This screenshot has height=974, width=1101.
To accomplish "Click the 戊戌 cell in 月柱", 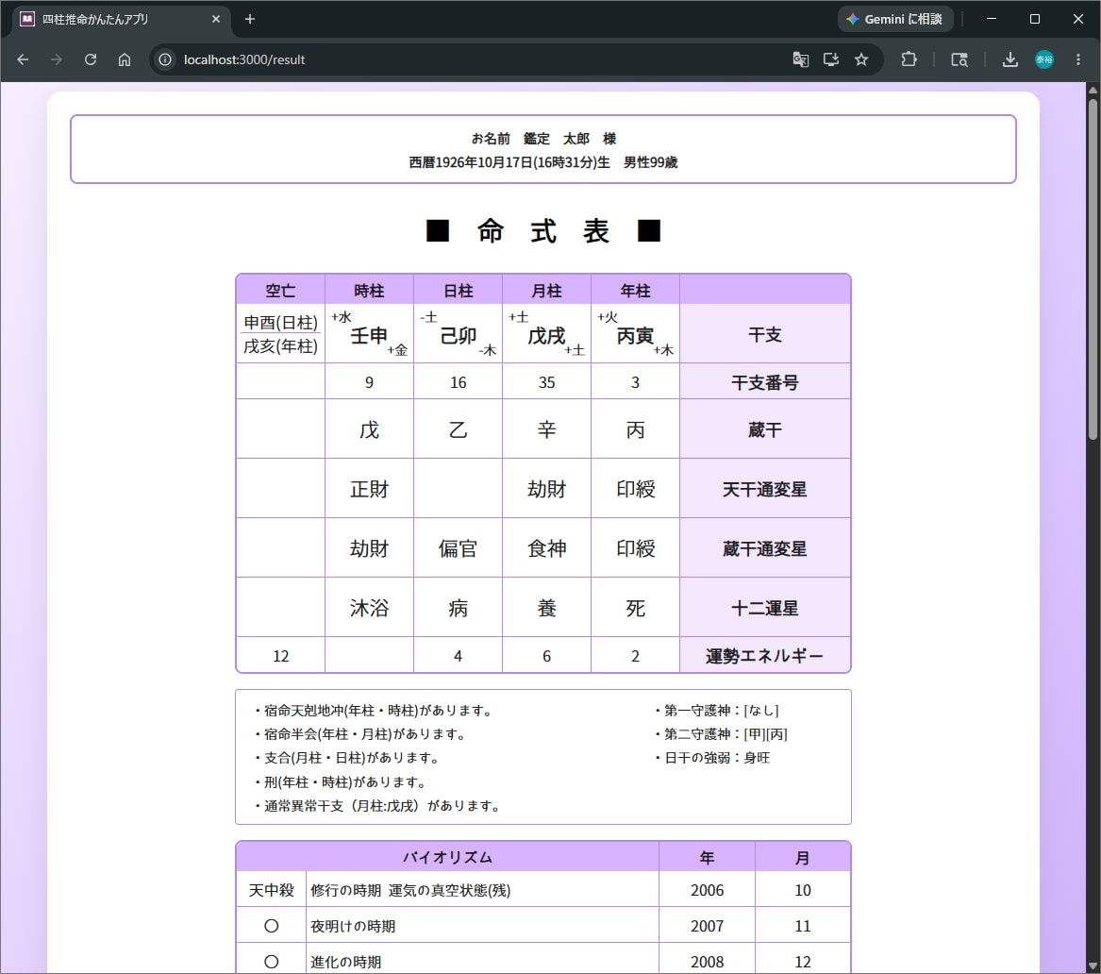I will pos(546,334).
